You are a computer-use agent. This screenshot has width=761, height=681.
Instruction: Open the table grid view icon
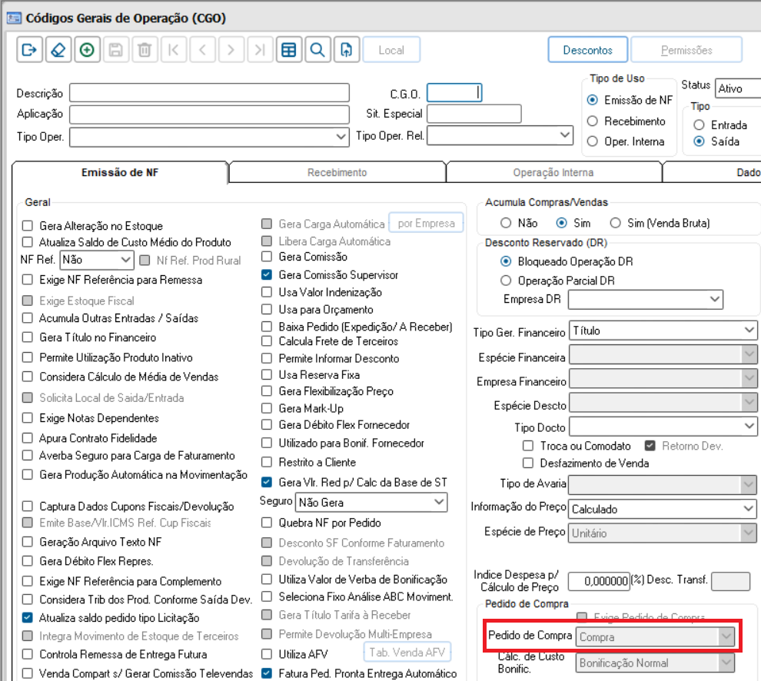pyautogui.click(x=289, y=49)
